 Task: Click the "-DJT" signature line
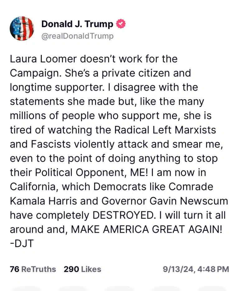tap(22, 243)
